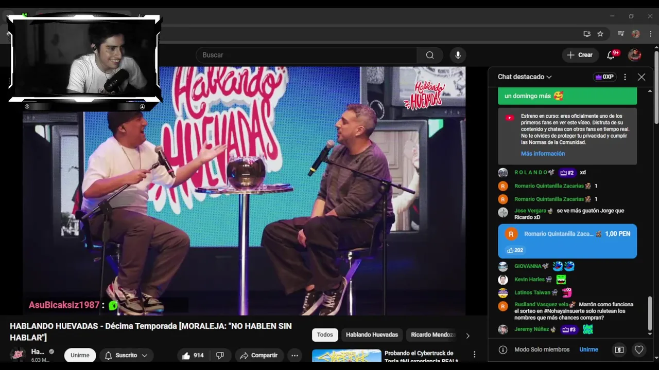Open the Chrome profile avatar
This screenshot has width=659, height=370.
point(636,34)
